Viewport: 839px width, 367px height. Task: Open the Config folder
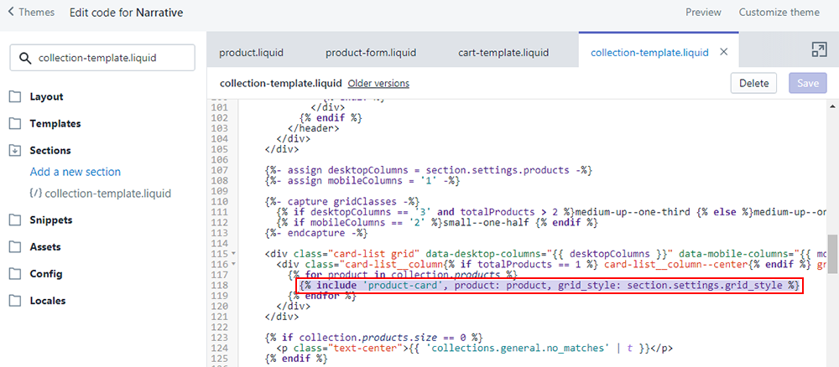point(46,273)
